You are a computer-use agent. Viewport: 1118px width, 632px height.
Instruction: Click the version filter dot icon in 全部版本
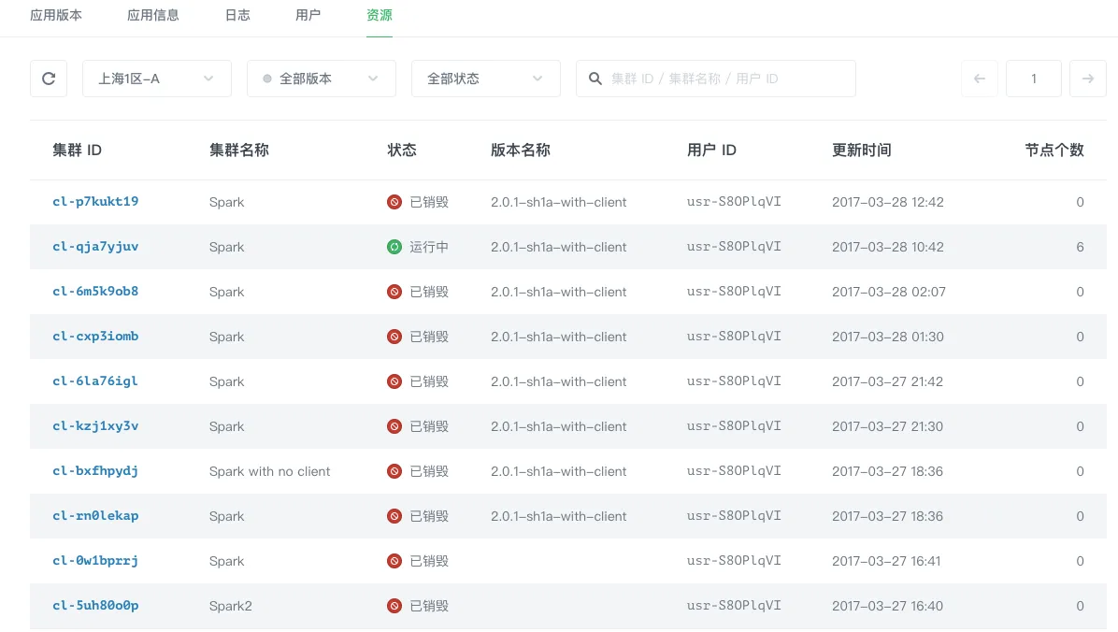coord(268,79)
